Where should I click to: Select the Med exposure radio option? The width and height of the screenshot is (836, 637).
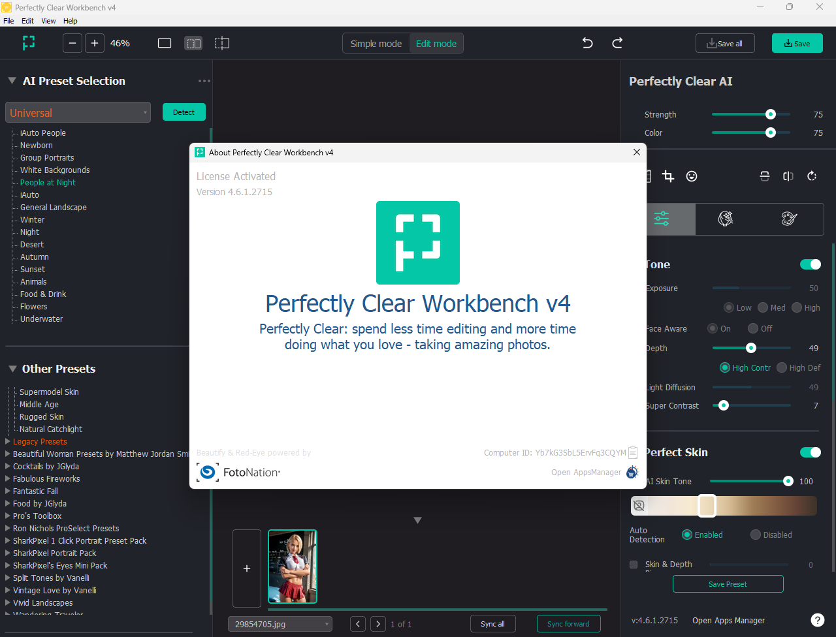pos(763,307)
